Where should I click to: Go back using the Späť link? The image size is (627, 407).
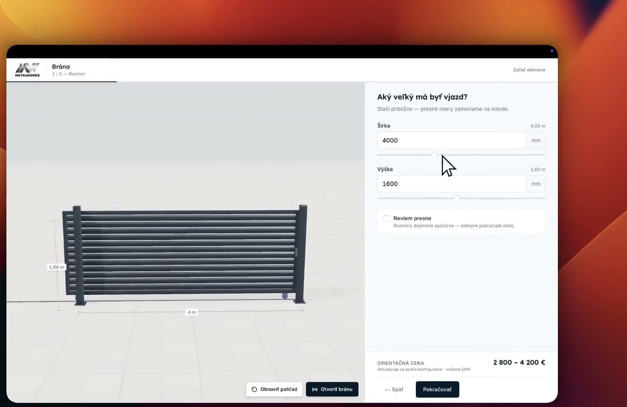click(394, 390)
